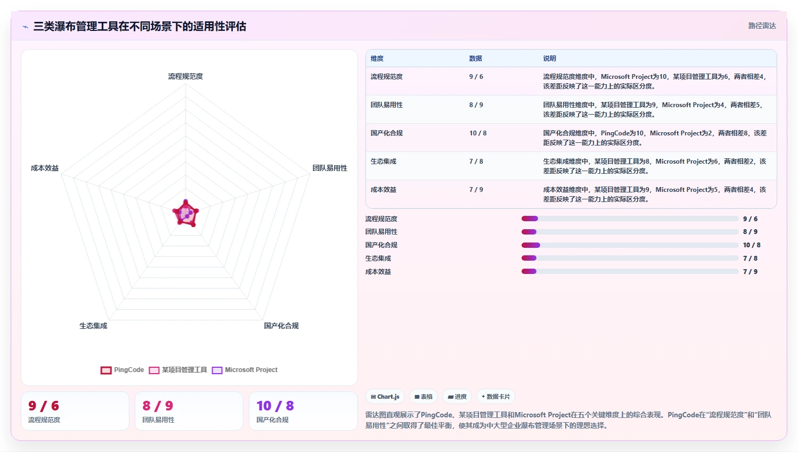Click the header icon beside the title
This screenshot has width=798, height=452.
26,27
